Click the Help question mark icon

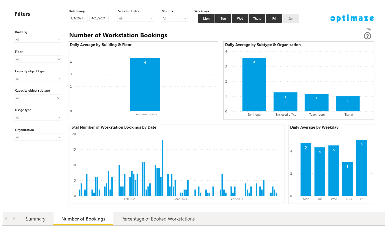367,36
